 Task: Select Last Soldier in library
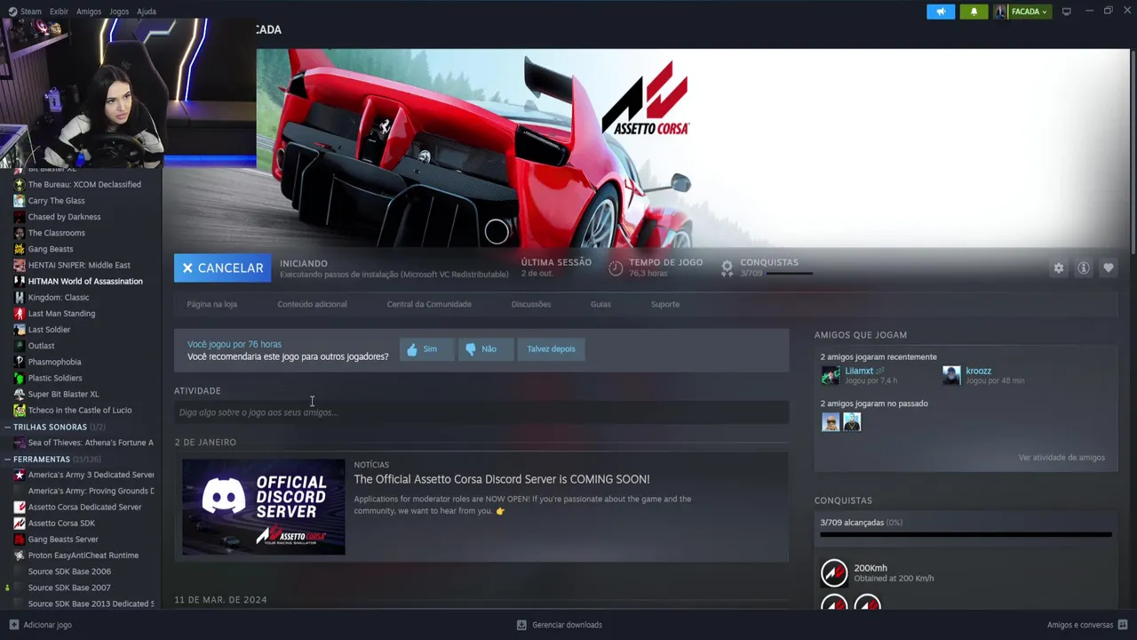click(49, 330)
